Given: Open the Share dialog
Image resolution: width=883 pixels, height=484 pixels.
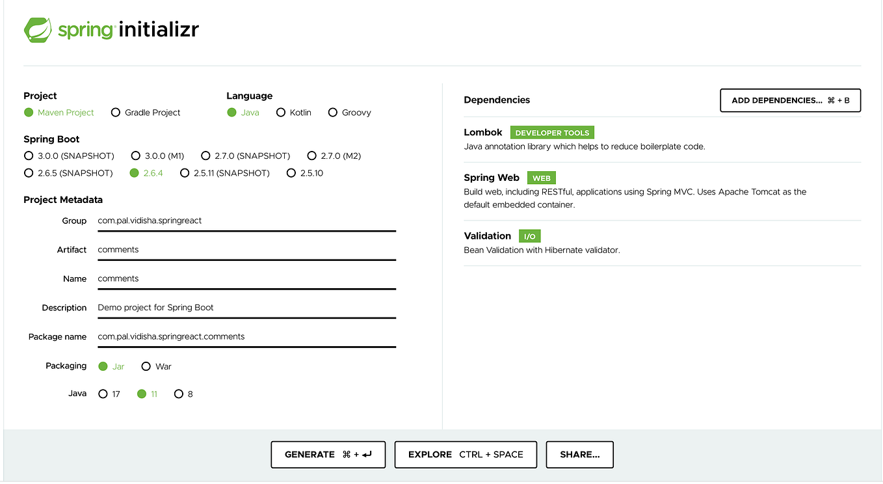Looking at the screenshot, I should coord(579,454).
